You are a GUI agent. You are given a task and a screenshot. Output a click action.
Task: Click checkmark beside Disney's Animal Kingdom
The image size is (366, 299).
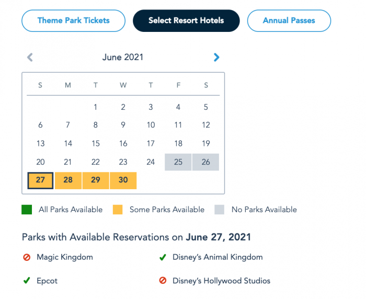(x=163, y=257)
